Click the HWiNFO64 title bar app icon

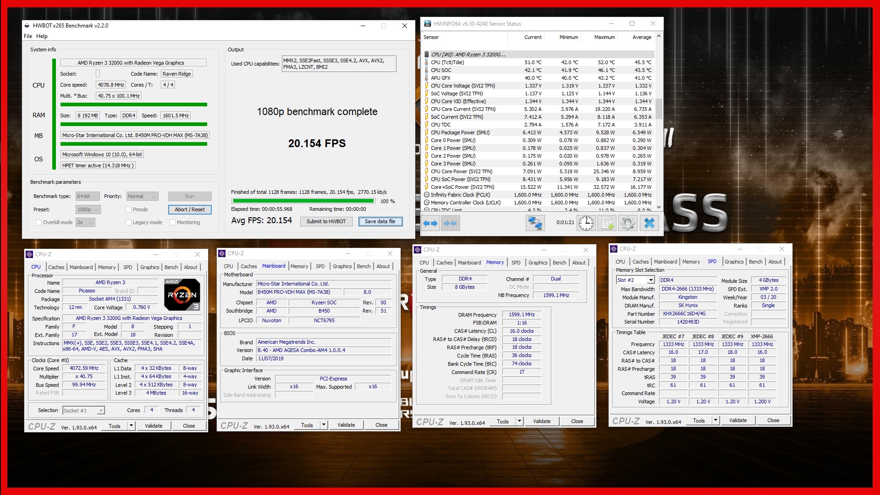tap(428, 24)
